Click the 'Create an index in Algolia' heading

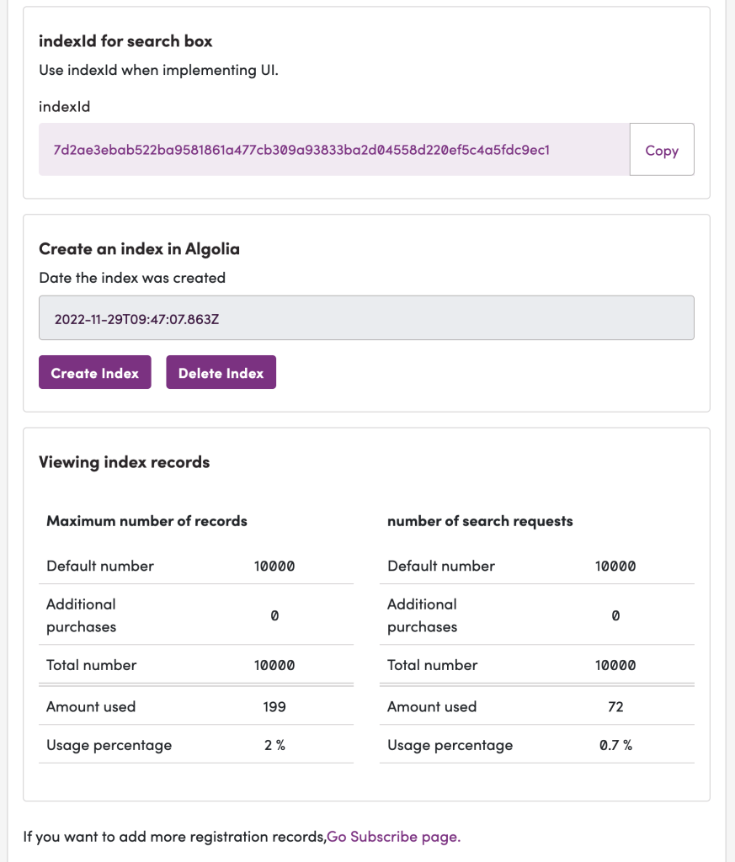point(139,249)
